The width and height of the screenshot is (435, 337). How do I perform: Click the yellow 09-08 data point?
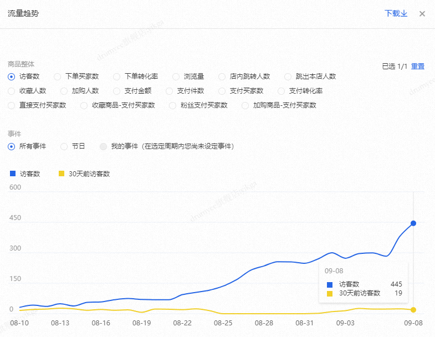point(413,310)
